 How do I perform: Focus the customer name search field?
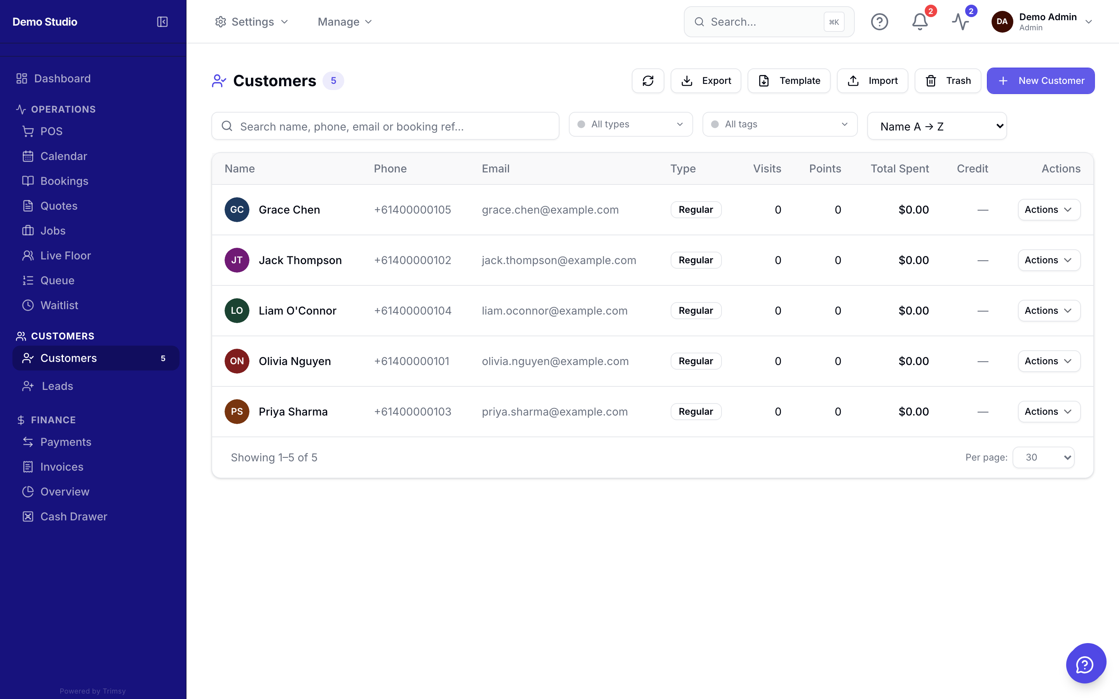click(x=385, y=126)
